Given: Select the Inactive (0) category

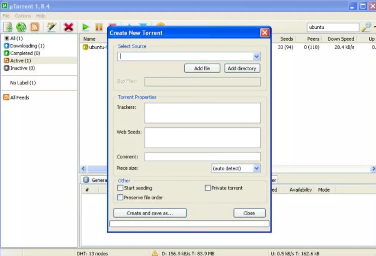Looking at the screenshot, I should (x=19, y=68).
